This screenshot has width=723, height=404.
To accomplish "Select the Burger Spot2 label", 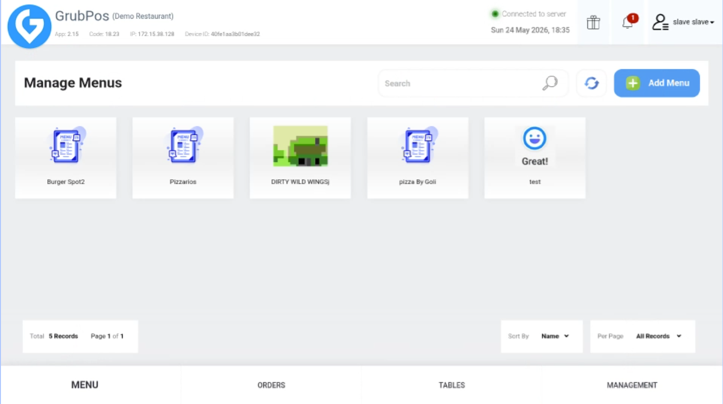I will [66, 182].
